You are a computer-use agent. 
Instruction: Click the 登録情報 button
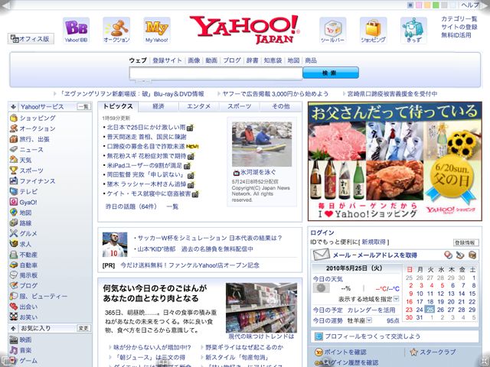466,242
